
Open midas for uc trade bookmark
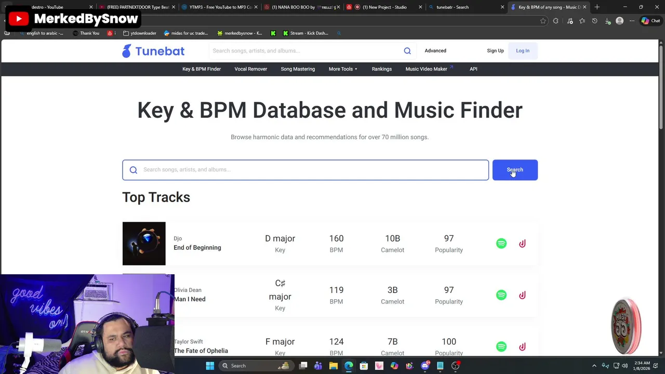185,33
